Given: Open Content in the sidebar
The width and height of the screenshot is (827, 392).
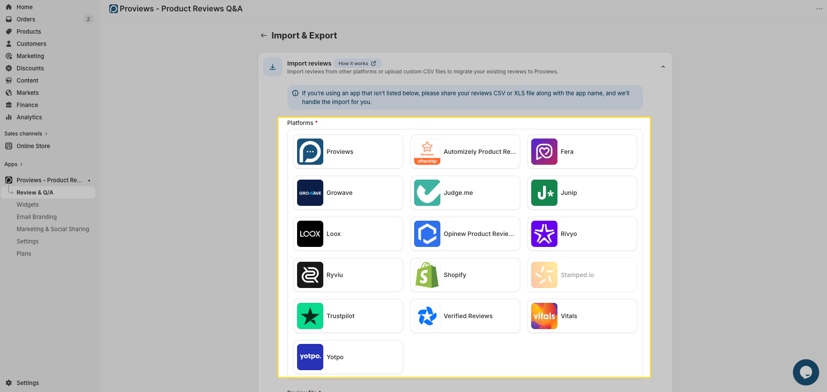Looking at the screenshot, I should pos(28,80).
